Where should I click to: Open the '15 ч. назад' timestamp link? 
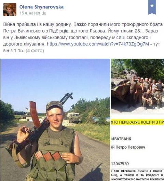coord(30,13)
